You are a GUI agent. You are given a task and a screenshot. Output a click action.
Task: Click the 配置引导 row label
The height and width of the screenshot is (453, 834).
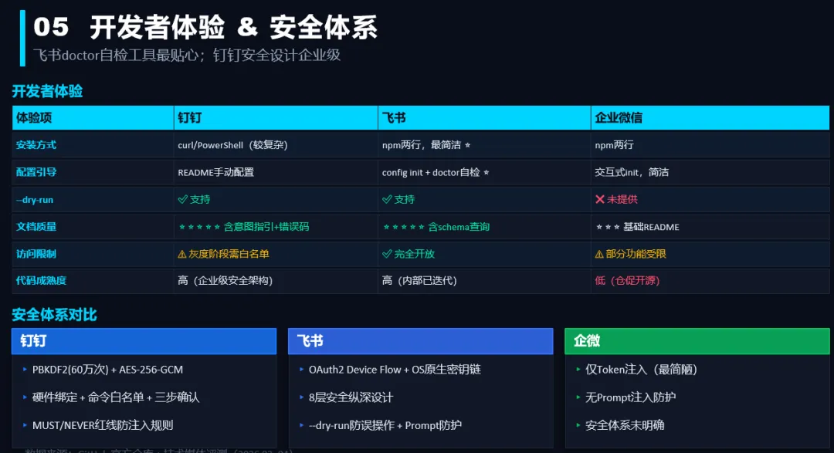[x=36, y=172]
